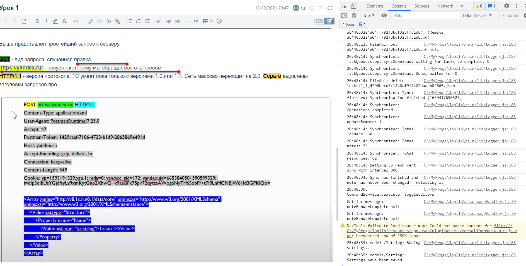
Task: Click the note alarm bell icon
Action: pyautogui.click(x=312, y=8)
